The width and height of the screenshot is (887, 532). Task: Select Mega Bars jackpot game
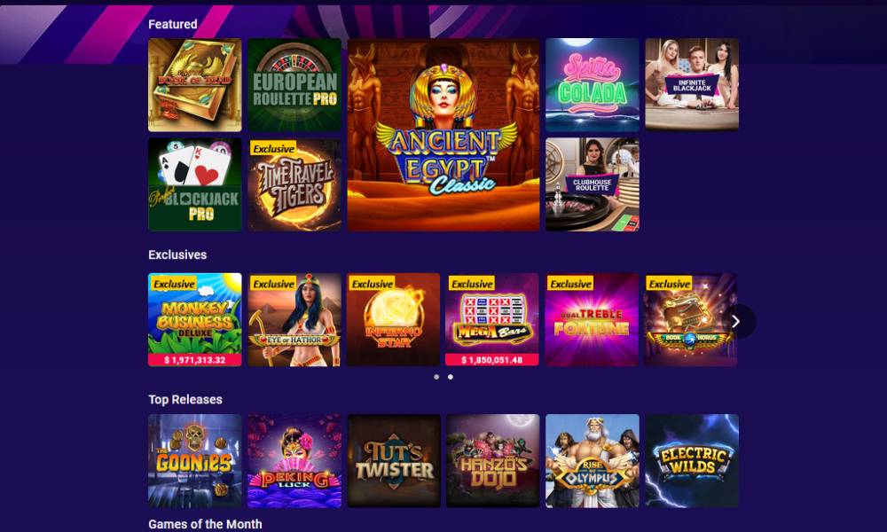(x=492, y=319)
